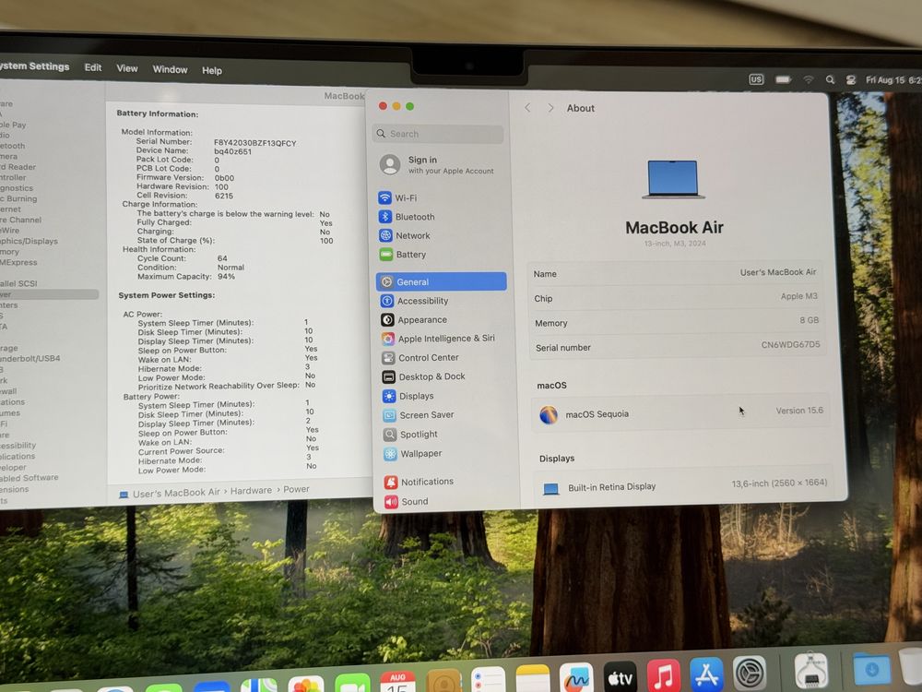
Task: Open App Store from the Dock
Action: 706,674
